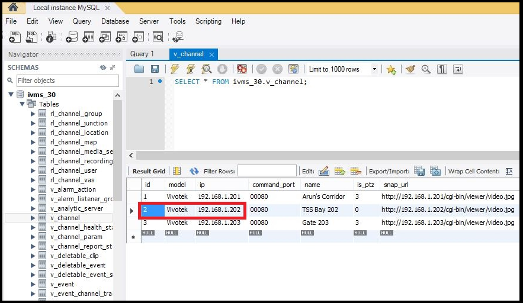Expand the v_alarm_action table

click(33, 189)
